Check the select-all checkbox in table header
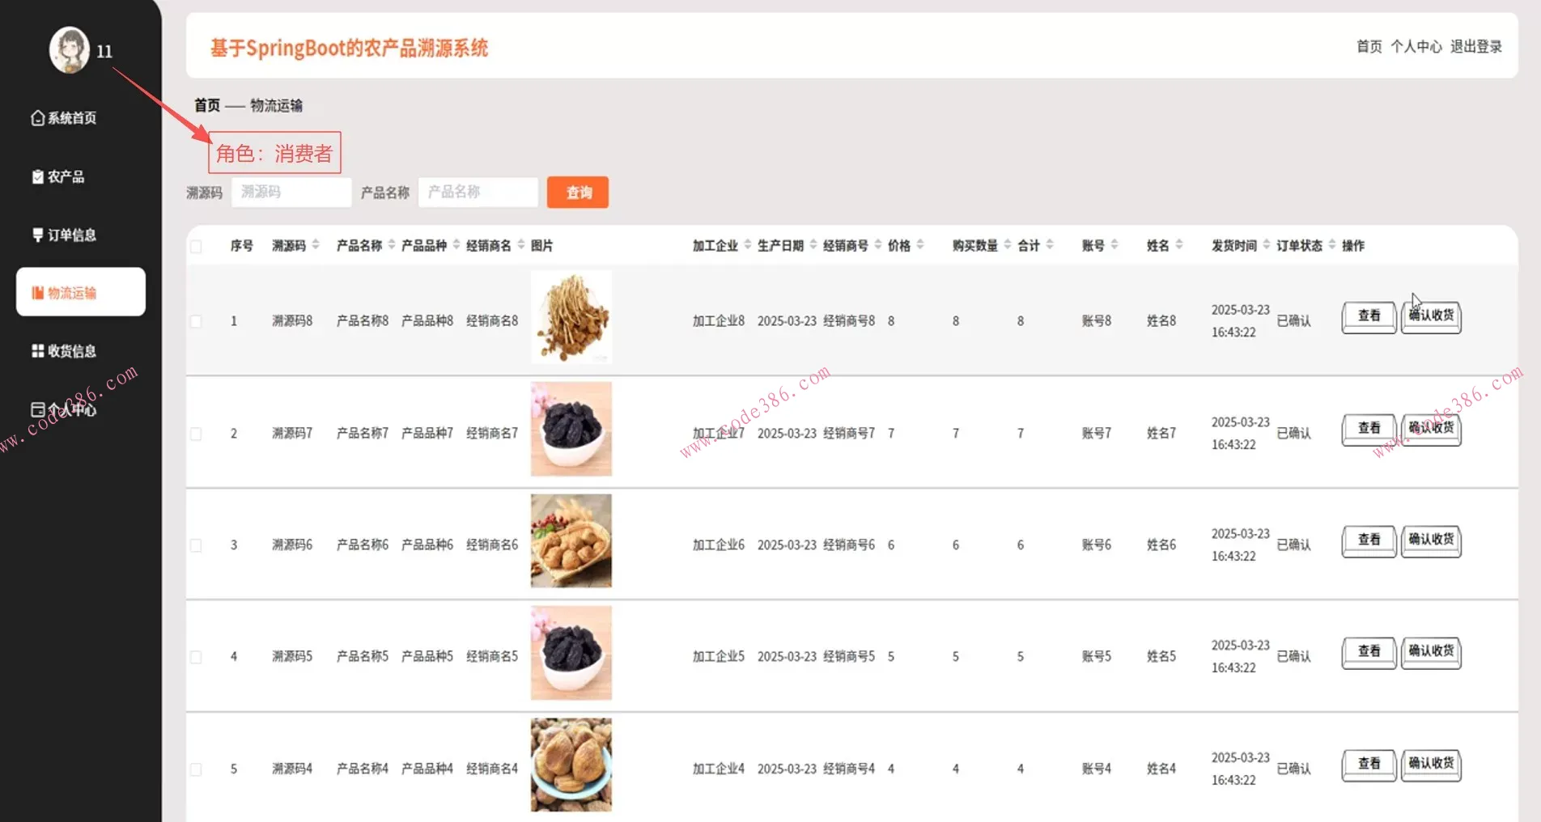Viewport: 1541px width, 822px height. point(195,246)
